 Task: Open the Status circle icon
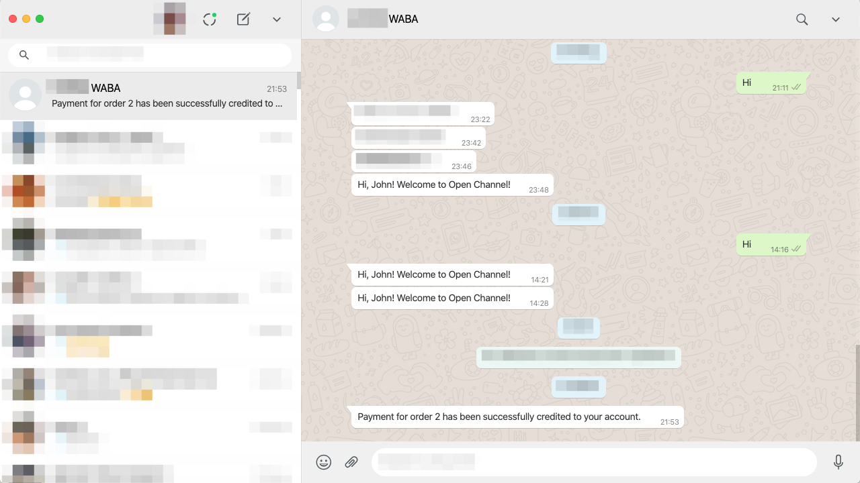(x=210, y=19)
